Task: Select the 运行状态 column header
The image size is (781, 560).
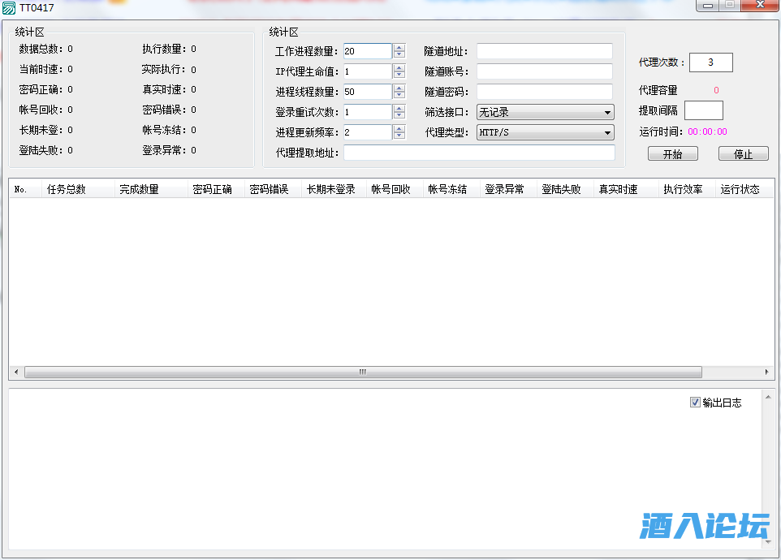Action: [740, 189]
